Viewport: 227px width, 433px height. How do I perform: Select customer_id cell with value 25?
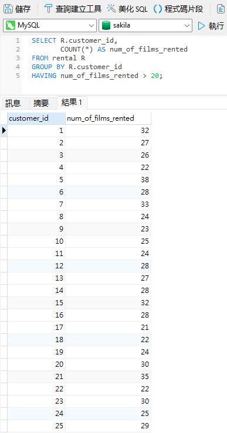pos(36,426)
